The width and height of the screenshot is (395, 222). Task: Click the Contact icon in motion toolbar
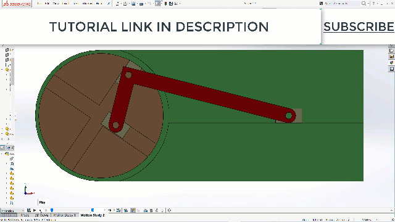157,210
